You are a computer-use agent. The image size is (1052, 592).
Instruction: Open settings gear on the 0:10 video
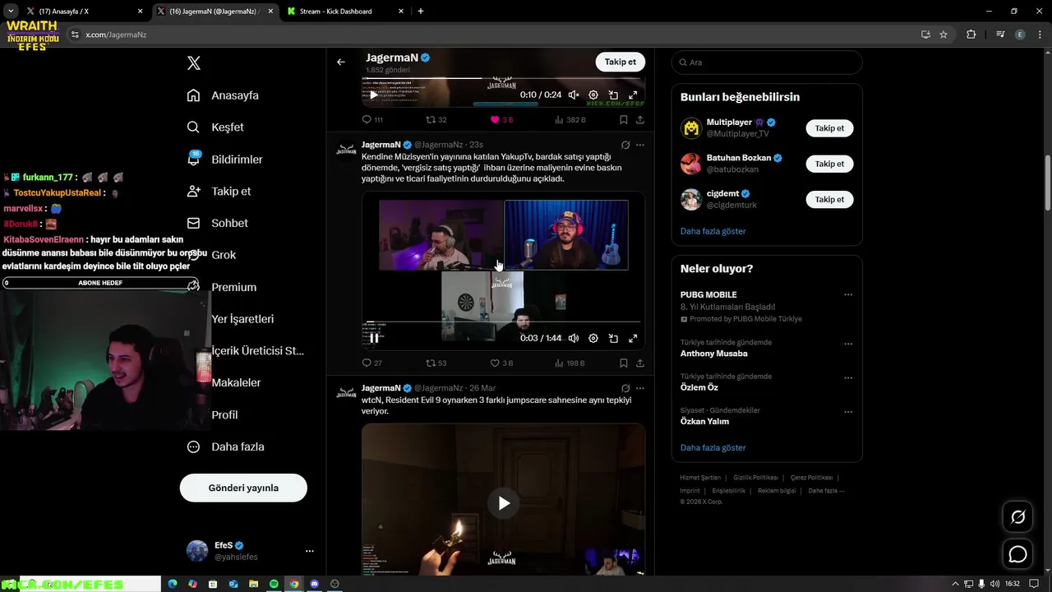coord(593,95)
